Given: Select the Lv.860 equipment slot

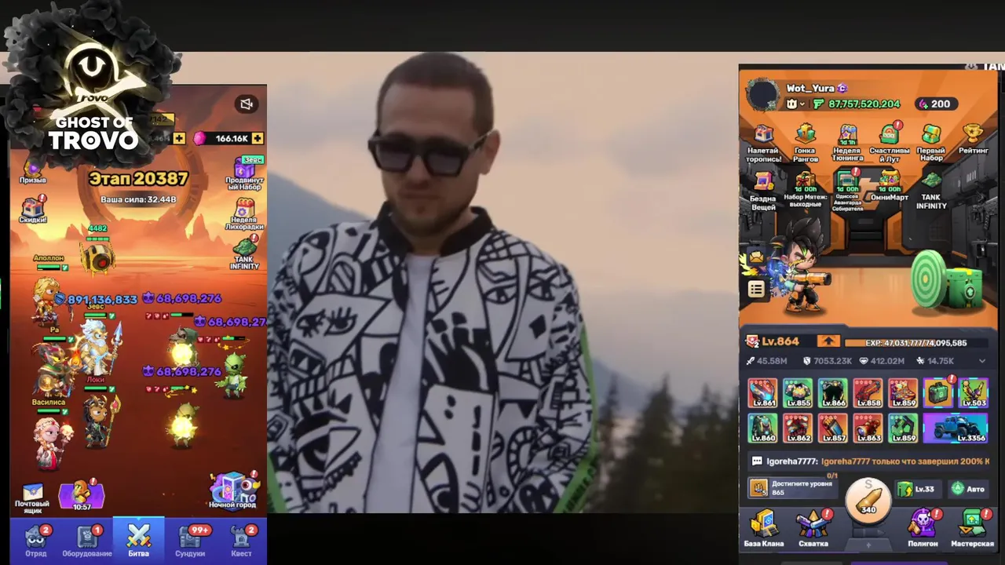Looking at the screenshot, I should point(762,428).
